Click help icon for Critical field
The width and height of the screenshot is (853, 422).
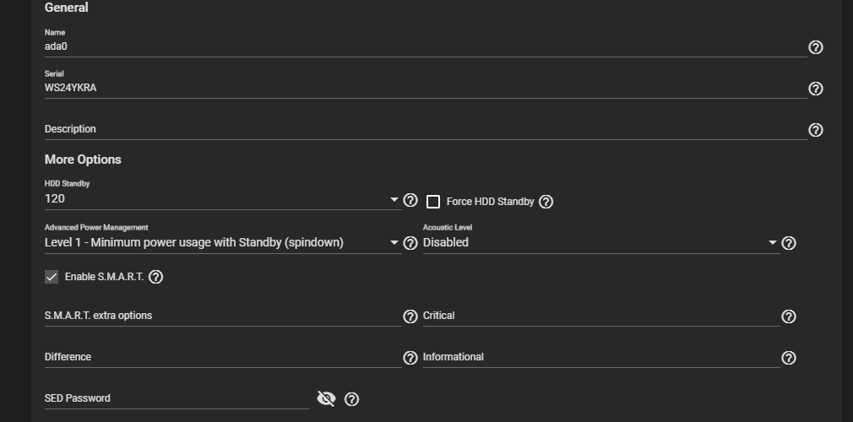click(789, 316)
